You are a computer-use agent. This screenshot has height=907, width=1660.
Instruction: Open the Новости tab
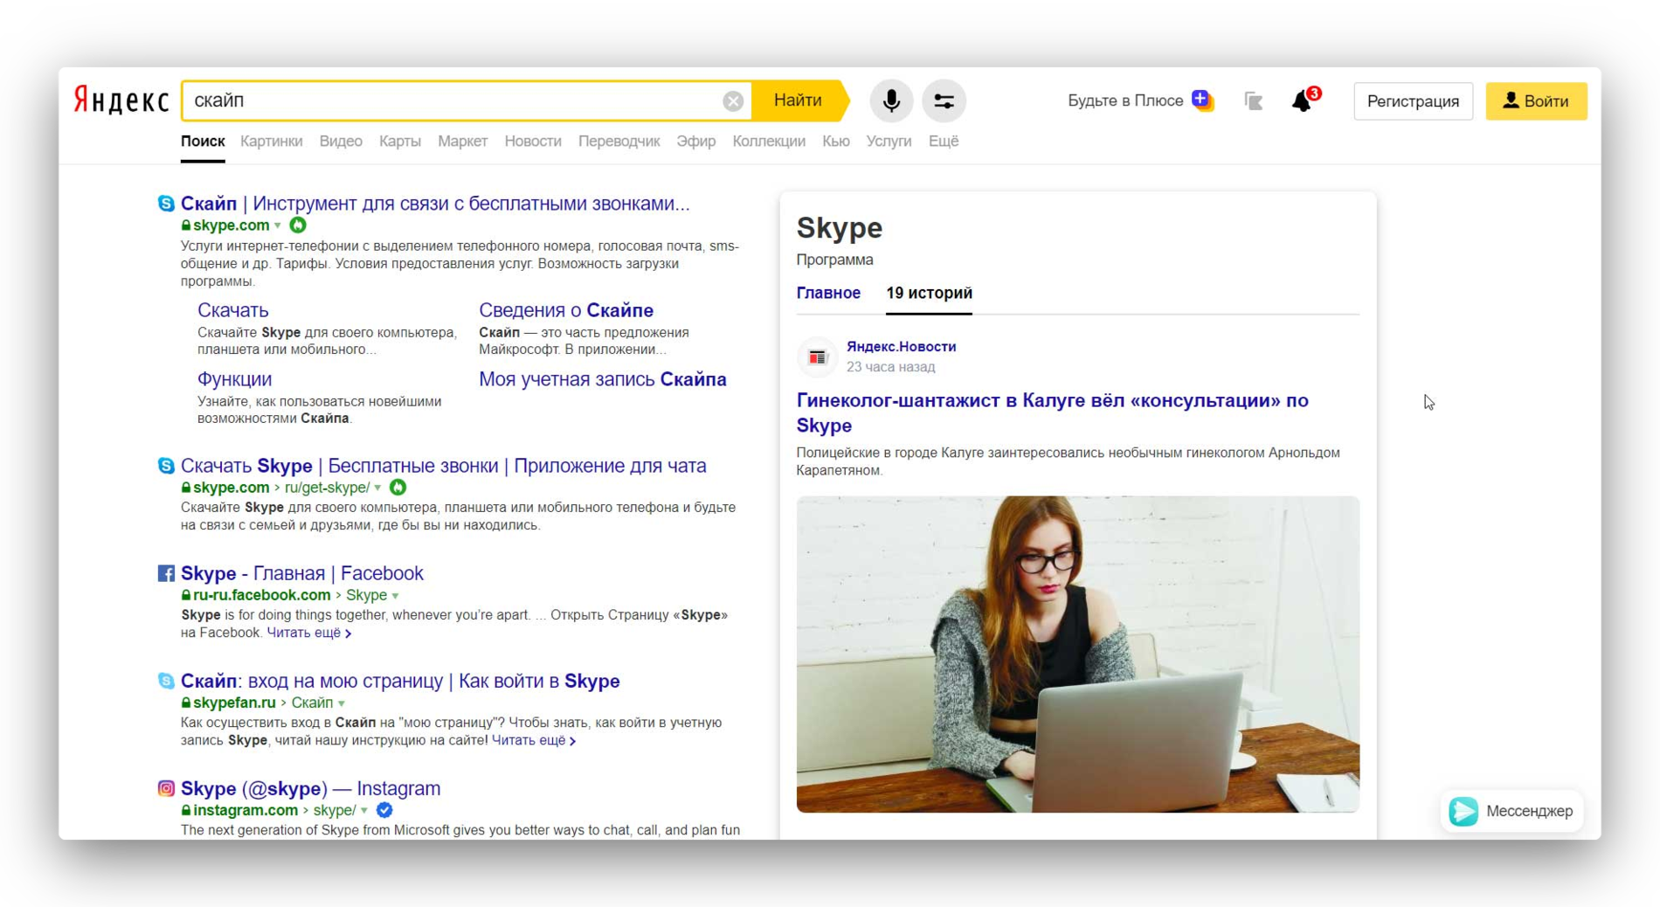(x=532, y=141)
